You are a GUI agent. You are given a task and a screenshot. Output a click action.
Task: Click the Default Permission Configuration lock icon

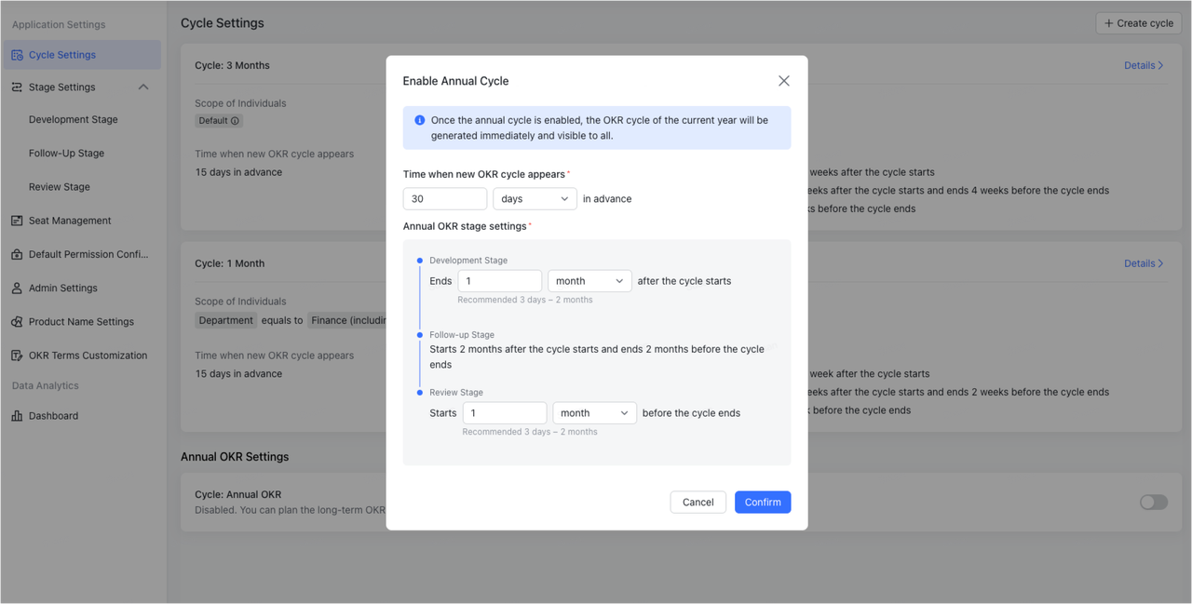17,254
